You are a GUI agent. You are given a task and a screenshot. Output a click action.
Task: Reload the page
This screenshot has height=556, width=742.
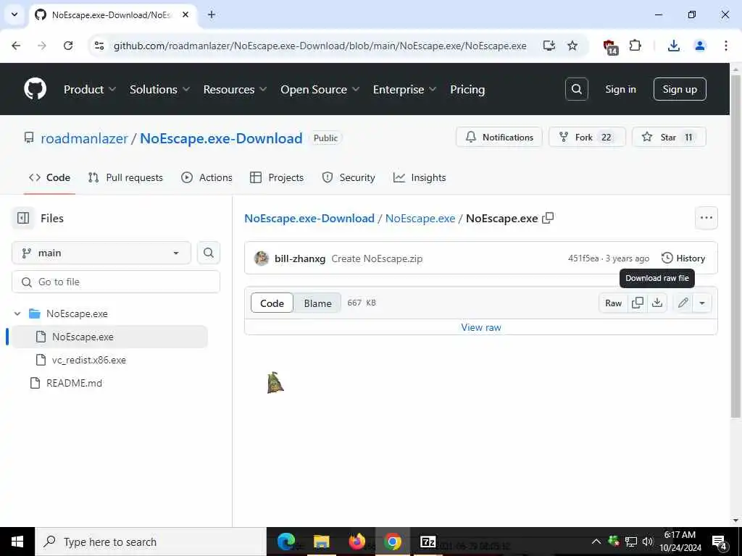pos(68,46)
